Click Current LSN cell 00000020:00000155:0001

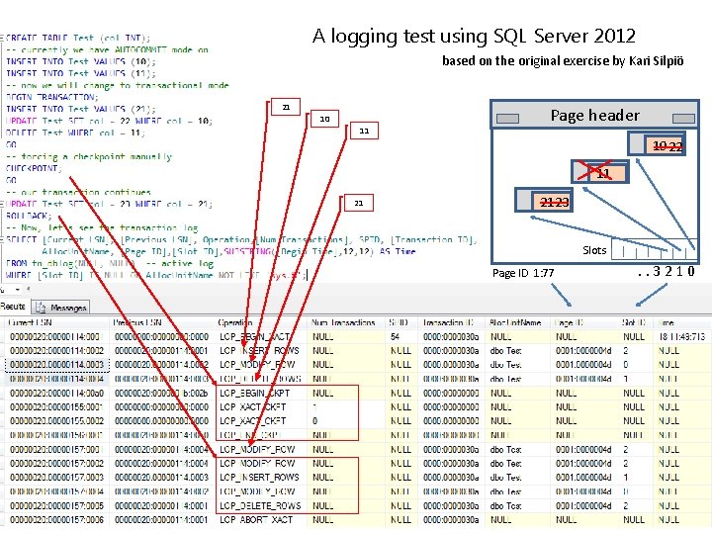coord(56,406)
